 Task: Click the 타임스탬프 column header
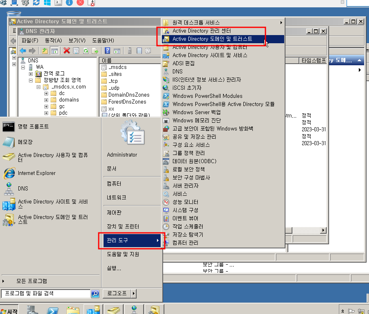click(313, 60)
